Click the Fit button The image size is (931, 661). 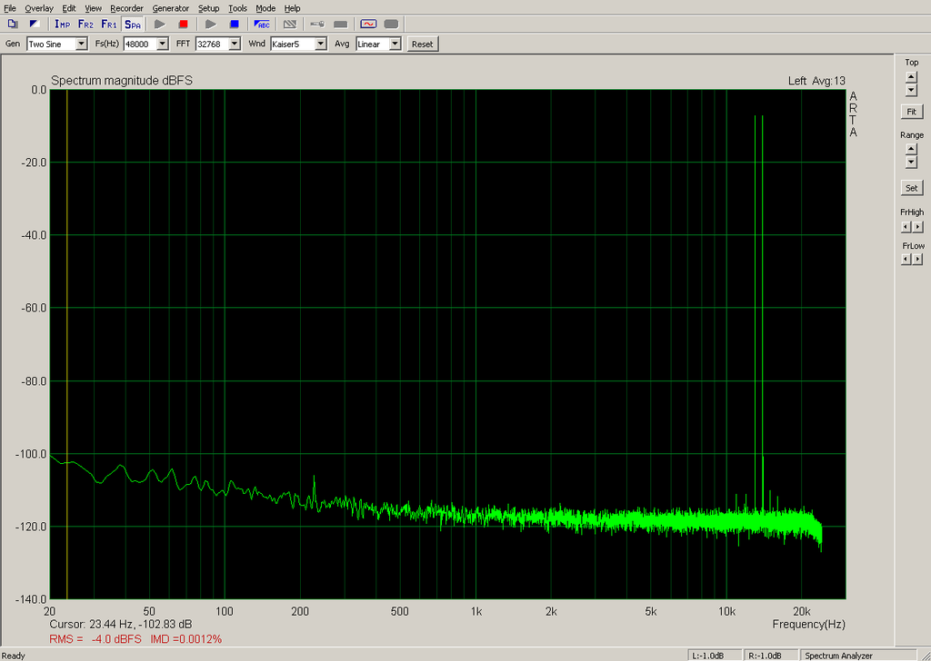tap(911, 112)
